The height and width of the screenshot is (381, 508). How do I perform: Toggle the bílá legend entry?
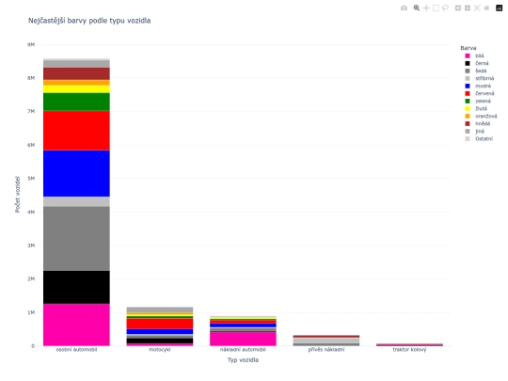click(x=480, y=56)
